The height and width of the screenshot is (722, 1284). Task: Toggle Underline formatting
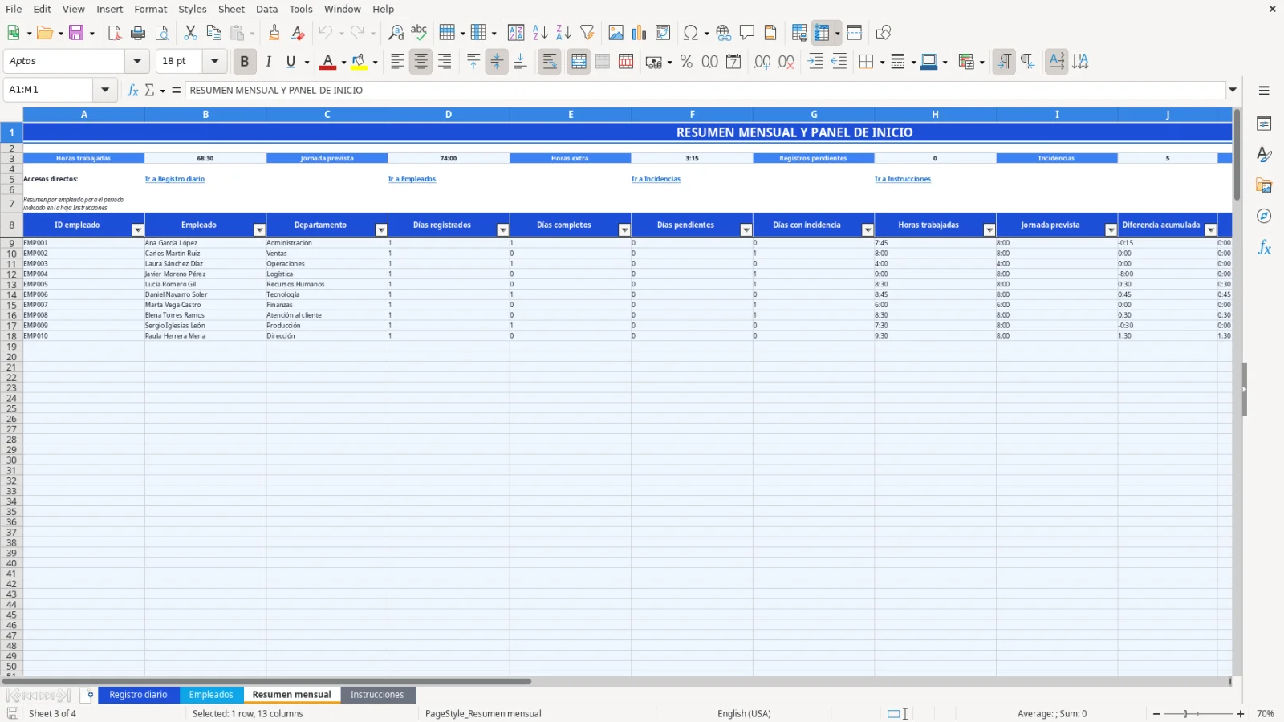[x=291, y=62]
